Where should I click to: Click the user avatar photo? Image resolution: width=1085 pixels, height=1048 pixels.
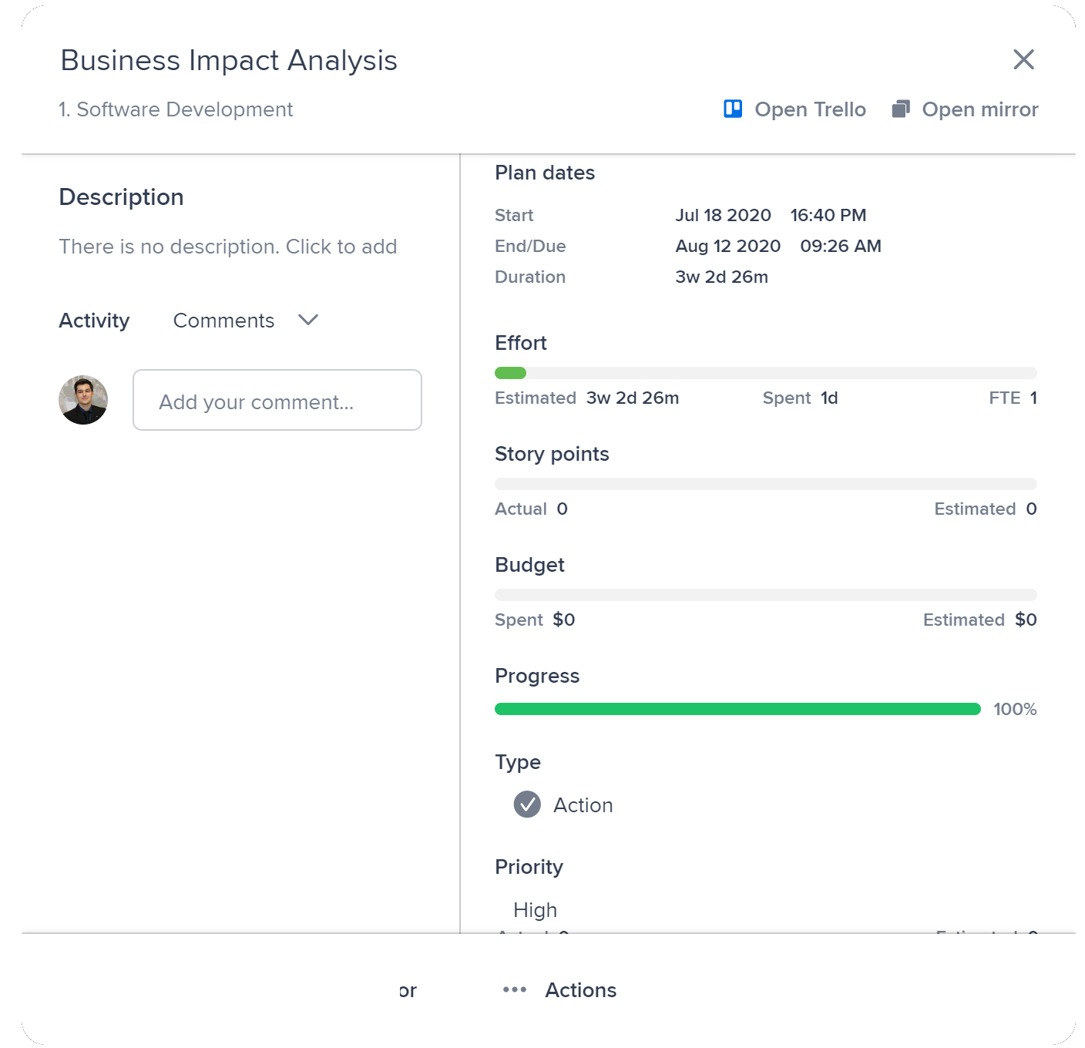(83, 400)
